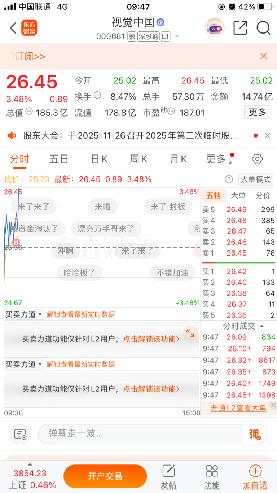Tap the orange B marker on chart
Viewport: 277px width, 493px height.
16,242
